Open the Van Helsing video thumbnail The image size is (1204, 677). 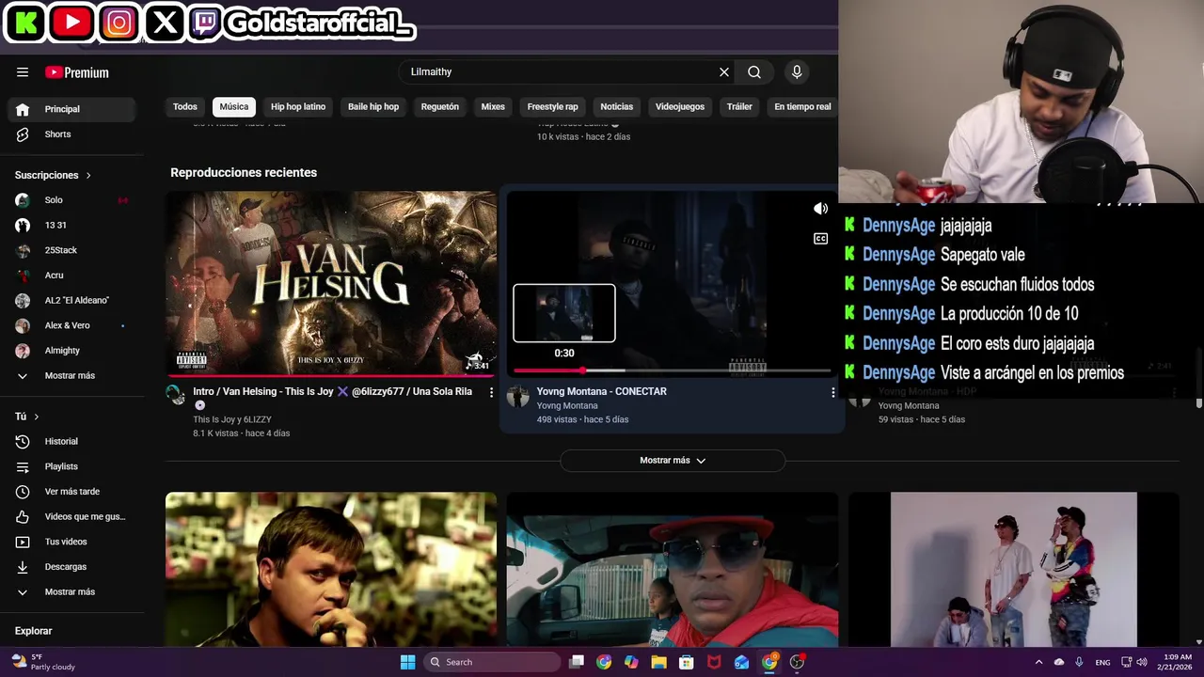(x=331, y=283)
